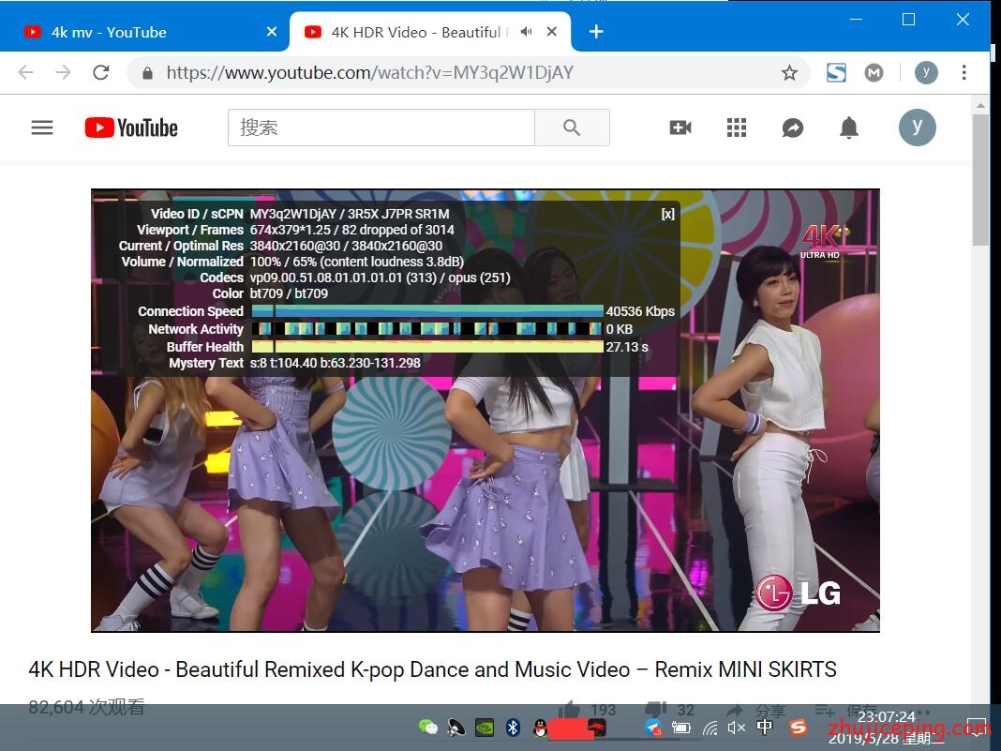Image resolution: width=1001 pixels, height=751 pixels.
Task: Open the YouTube apps grid
Action: [737, 128]
